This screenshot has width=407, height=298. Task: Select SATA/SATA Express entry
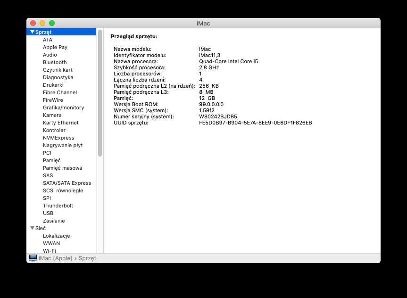pyautogui.click(x=67, y=183)
